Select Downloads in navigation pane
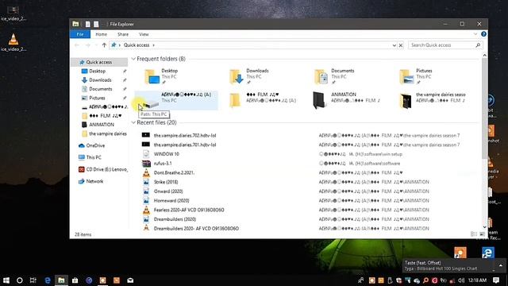 pos(100,79)
